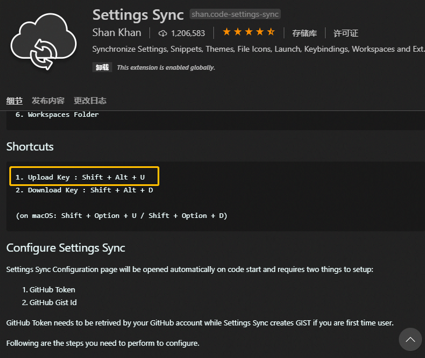The width and height of the screenshot is (425, 358).
Task: Click the 'Following are the steps' sentence
Action: [x=103, y=343]
